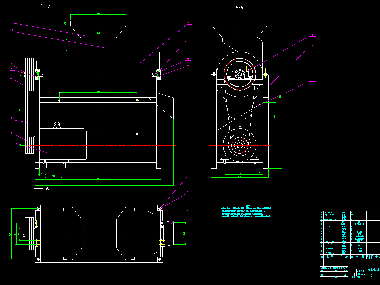Click the bottom section marker letter A
This screenshot has width=380, height=285.
pyautogui.click(x=47, y=188)
